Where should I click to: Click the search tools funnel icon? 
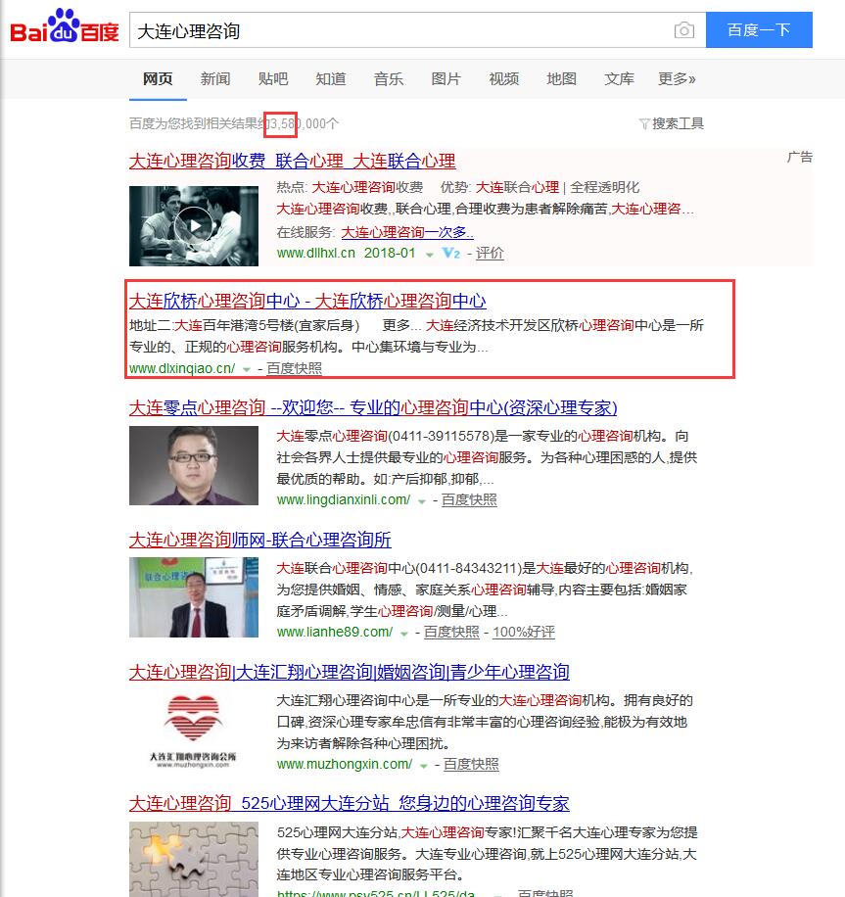click(x=644, y=123)
